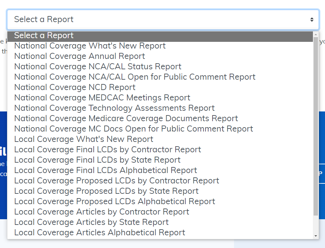Select National Coverage MEDCAC Meetings Report
Screen dimensions: 325x248
click(102, 98)
